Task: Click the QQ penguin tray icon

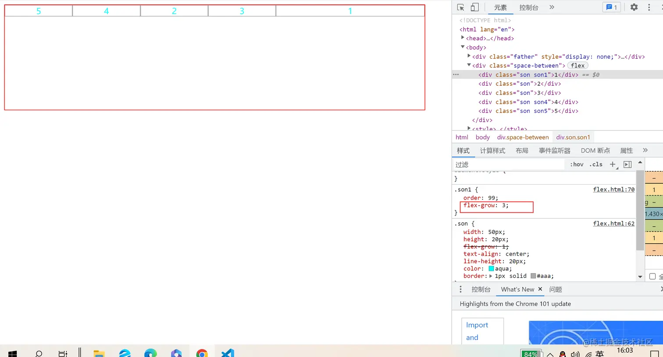Action: point(563,354)
